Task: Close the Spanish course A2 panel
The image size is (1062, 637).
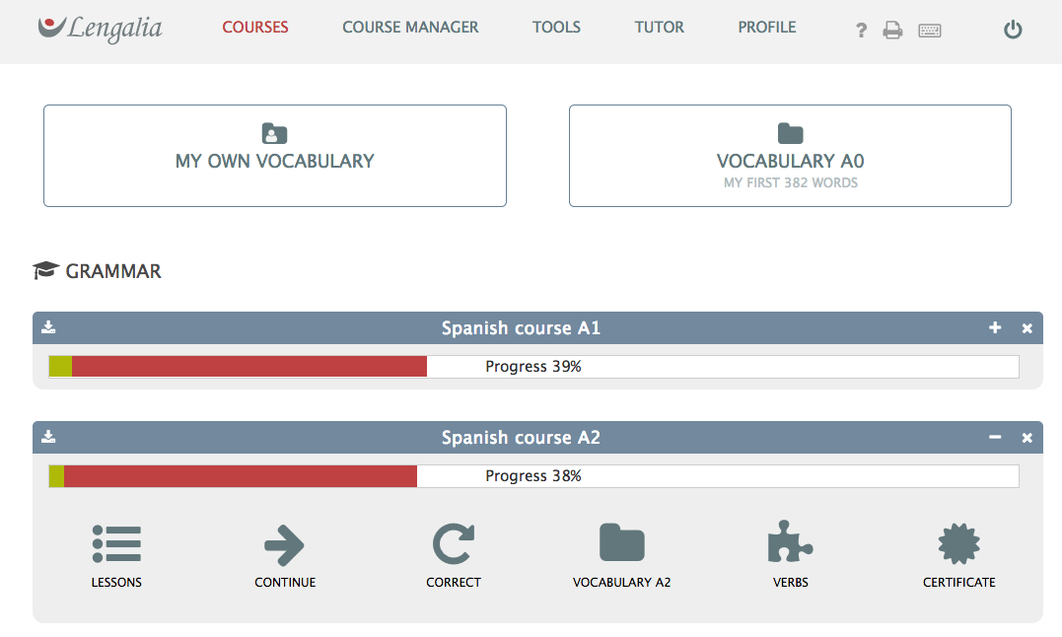Action: tap(1027, 438)
